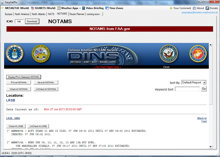Click the Video-Briefing film icon

coord(84,8)
